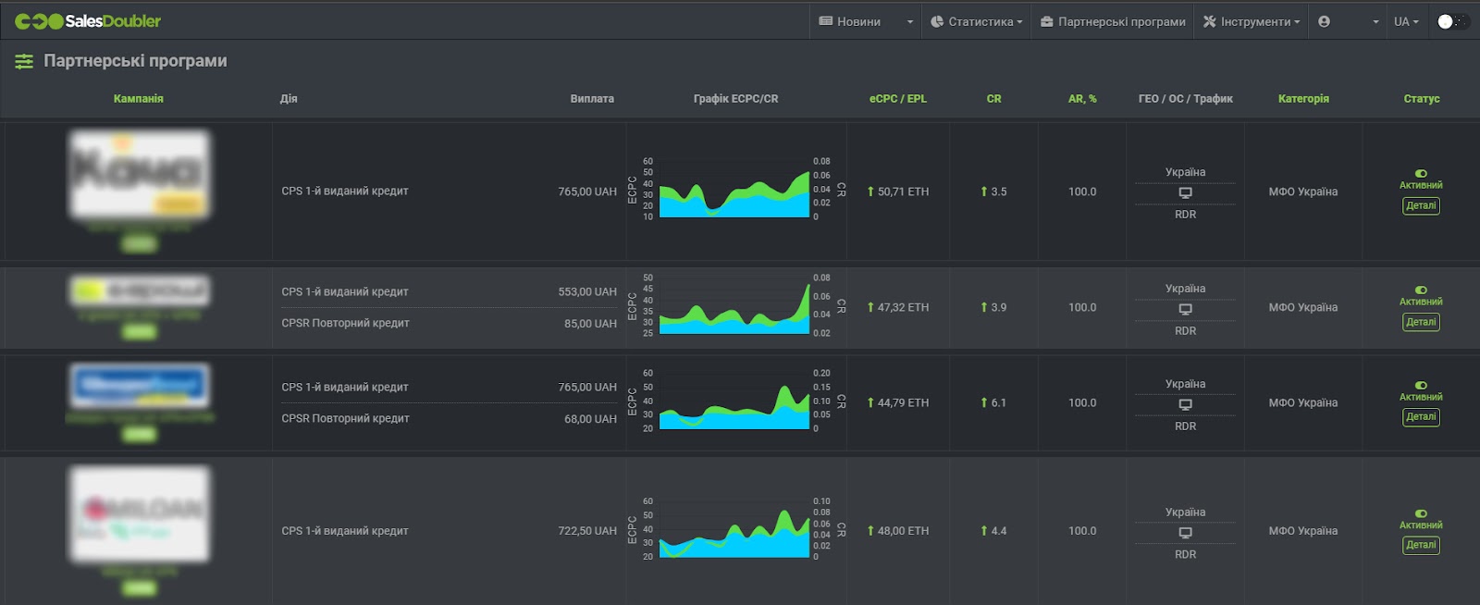
Task: Click the user account profile icon
Action: [1325, 21]
